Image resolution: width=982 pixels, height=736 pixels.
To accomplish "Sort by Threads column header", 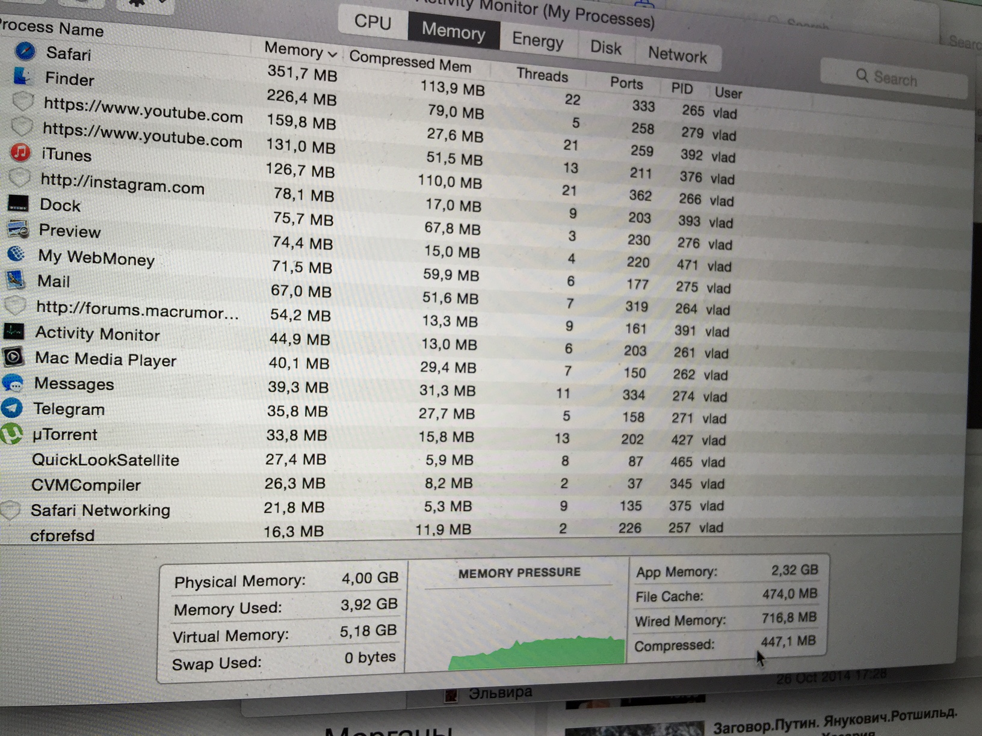I will click(x=542, y=75).
